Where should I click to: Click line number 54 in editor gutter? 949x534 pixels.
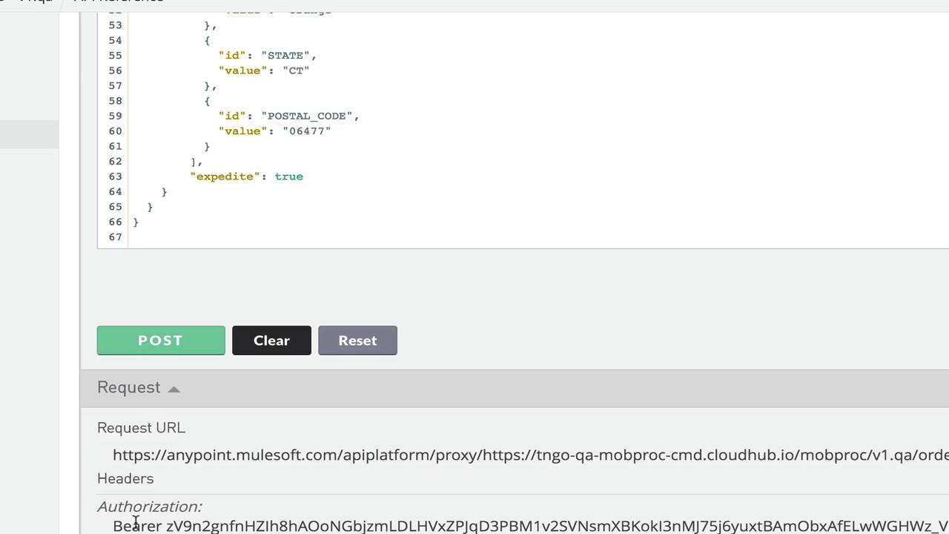[x=115, y=40]
